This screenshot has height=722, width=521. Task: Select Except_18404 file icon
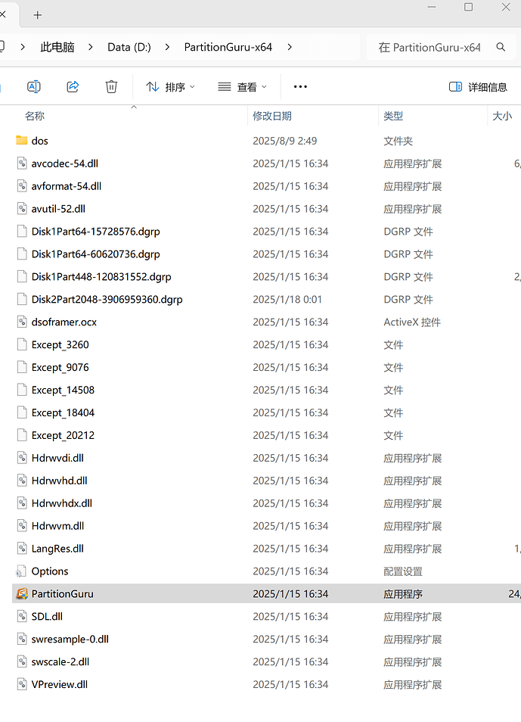coord(22,412)
